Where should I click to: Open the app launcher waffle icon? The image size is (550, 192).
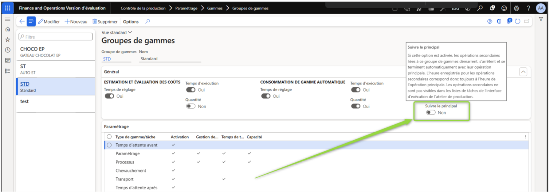pos(8,8)
